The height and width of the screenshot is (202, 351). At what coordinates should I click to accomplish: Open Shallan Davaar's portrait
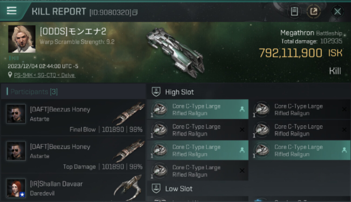click(x=16, y=188)
